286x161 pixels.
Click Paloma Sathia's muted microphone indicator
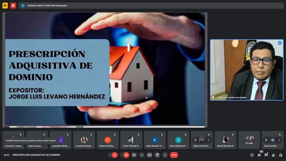point(115,134)
